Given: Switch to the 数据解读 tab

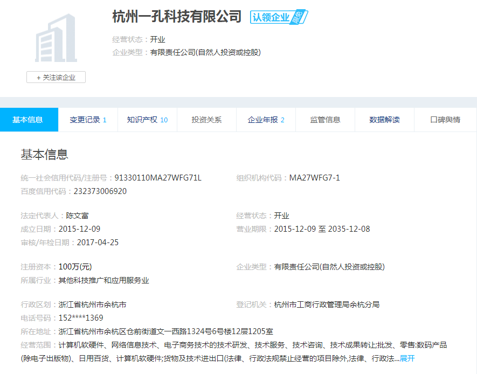Looking at the screenshot, I should click(x=384, y=120).
